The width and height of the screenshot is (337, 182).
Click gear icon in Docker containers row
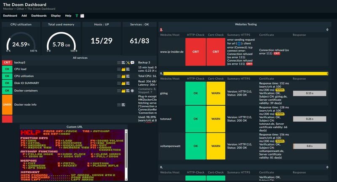(x=132, y=91)
